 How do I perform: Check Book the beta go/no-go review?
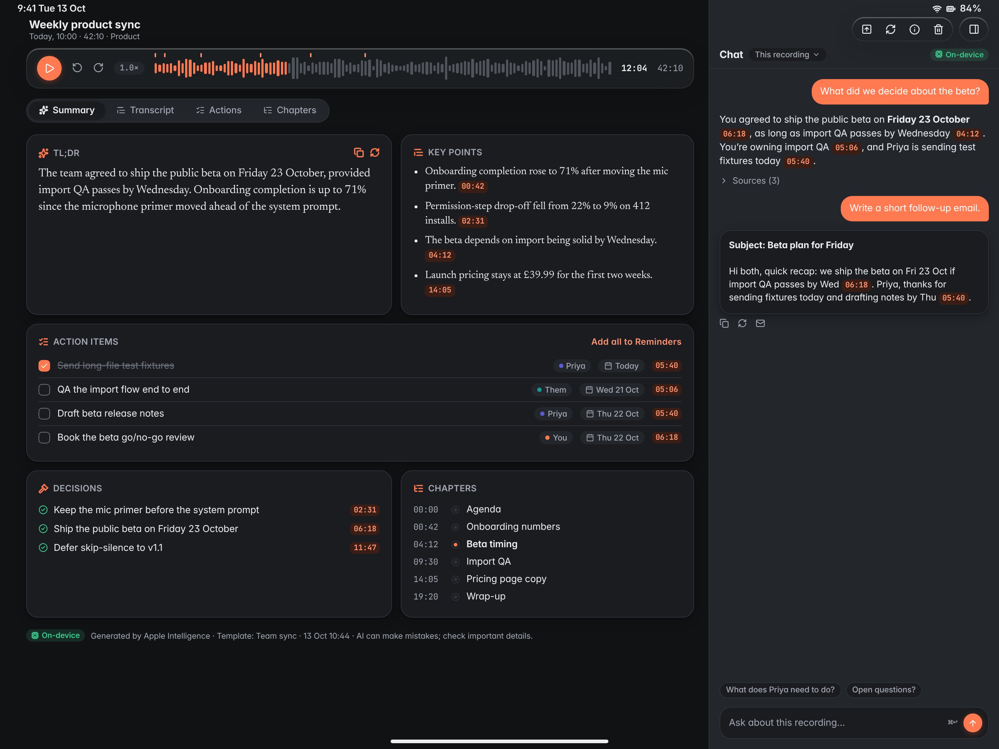point(44,438)
